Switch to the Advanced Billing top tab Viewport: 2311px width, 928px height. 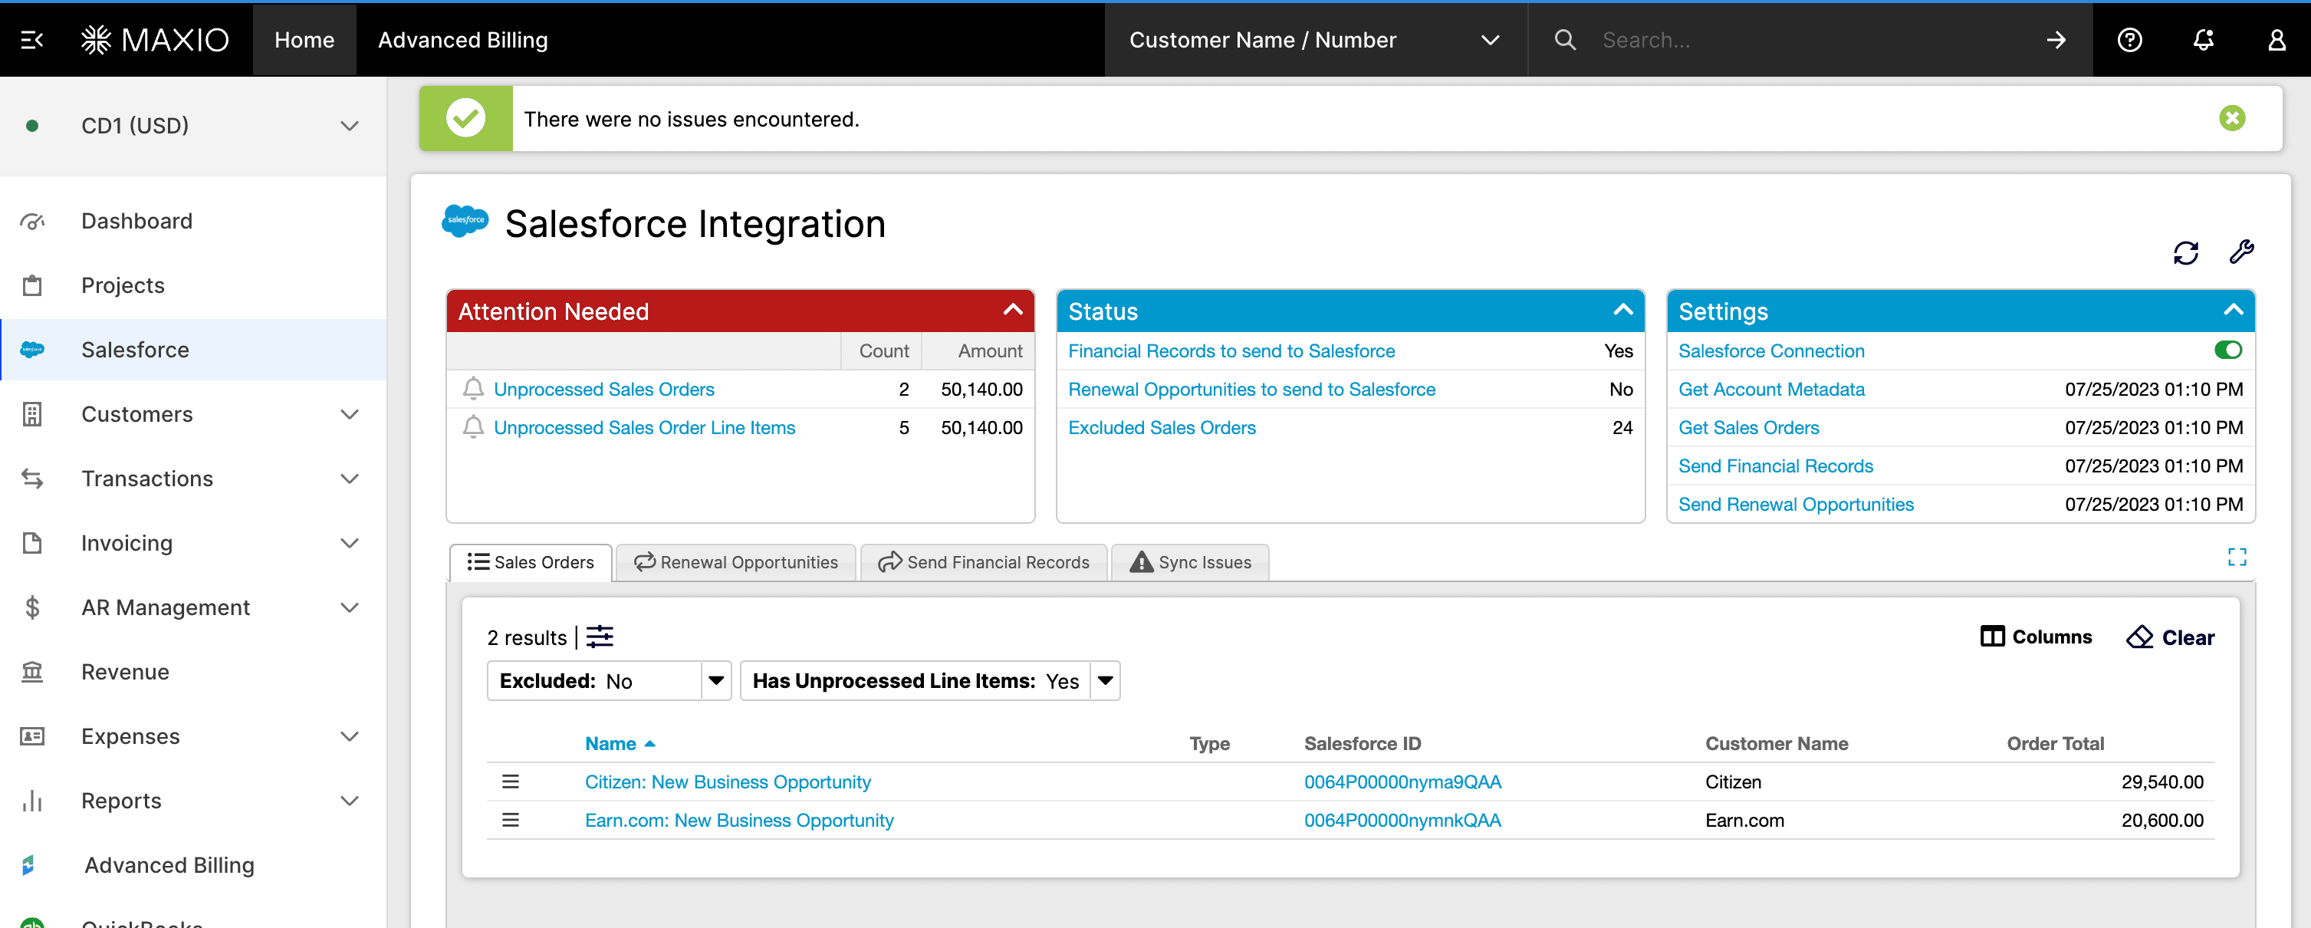pyautogui.click(x=463, y=41)
